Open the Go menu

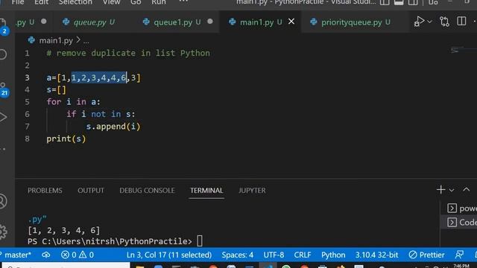pyautogui.click(x=136, y=2)
